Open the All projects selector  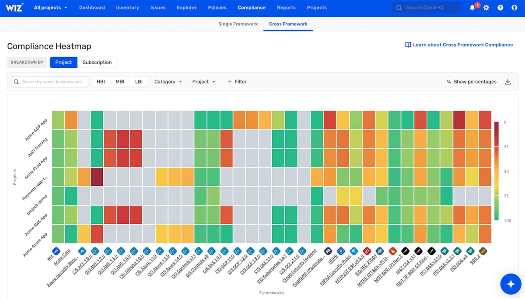(50, 7)
